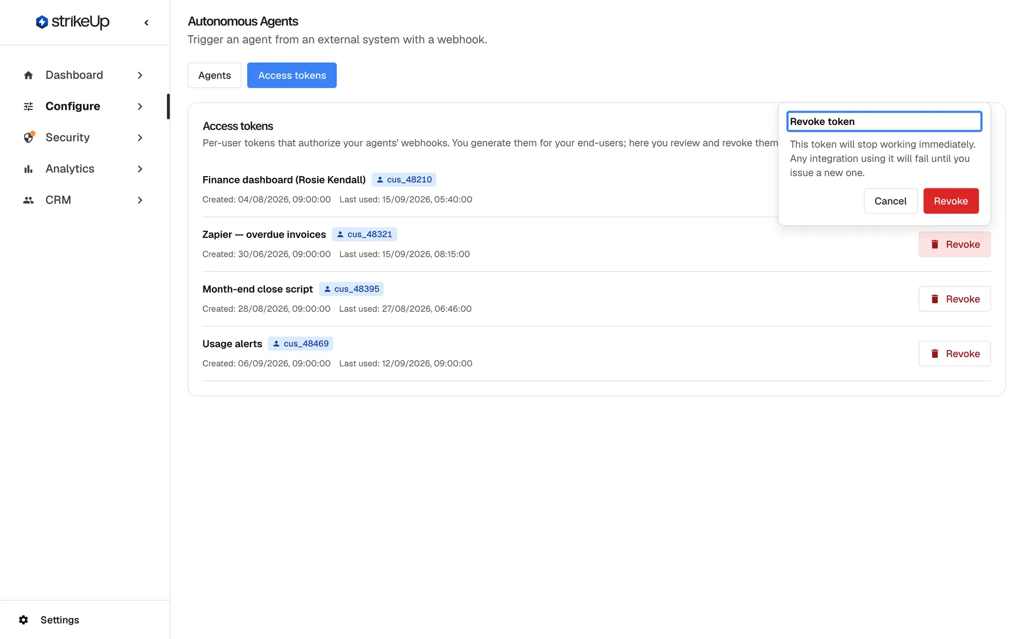This screenshot has height=639, width=1023.
Task: Click Last used: 27/08/2026, 06:46:00
Action: pyautogui.click(x=405, y=309)
